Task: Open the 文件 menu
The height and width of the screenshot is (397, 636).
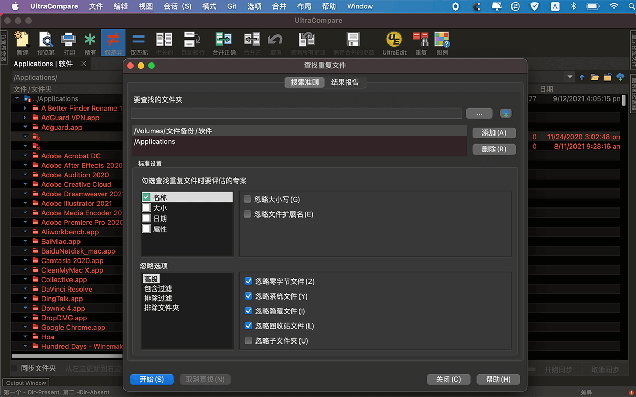Action: tap(96, 6)
